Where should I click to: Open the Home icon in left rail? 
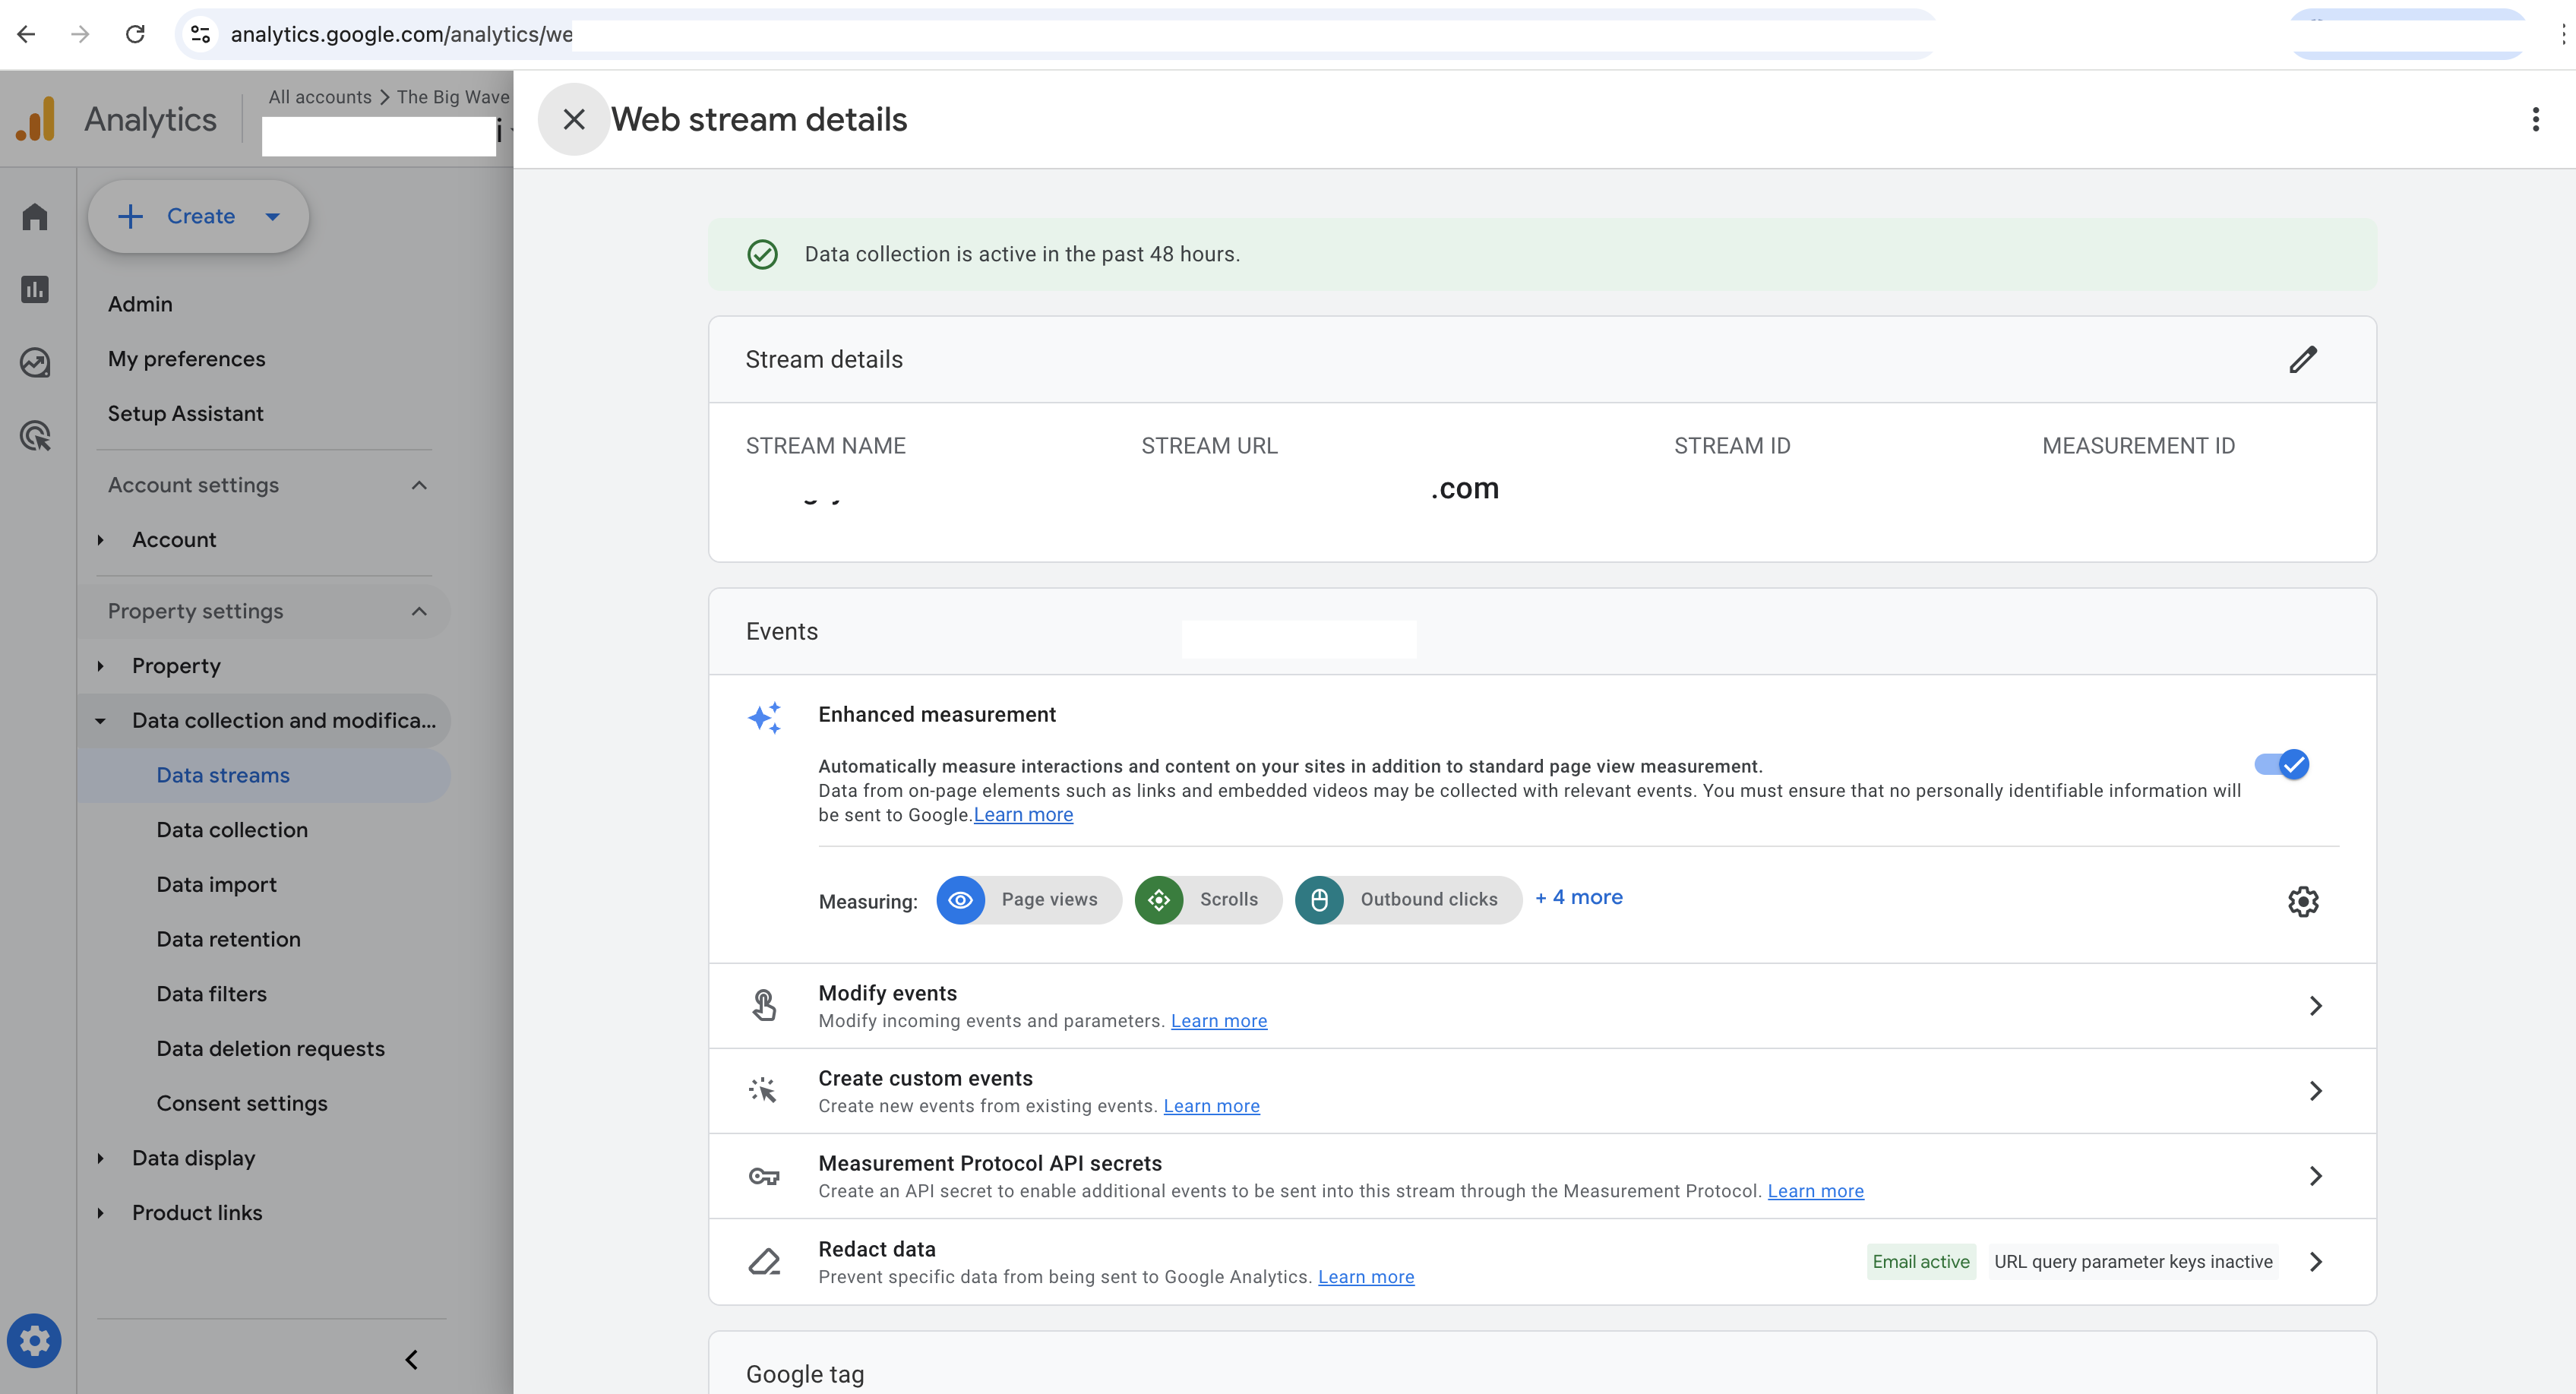pyautogui.click(x=35, y=217)
